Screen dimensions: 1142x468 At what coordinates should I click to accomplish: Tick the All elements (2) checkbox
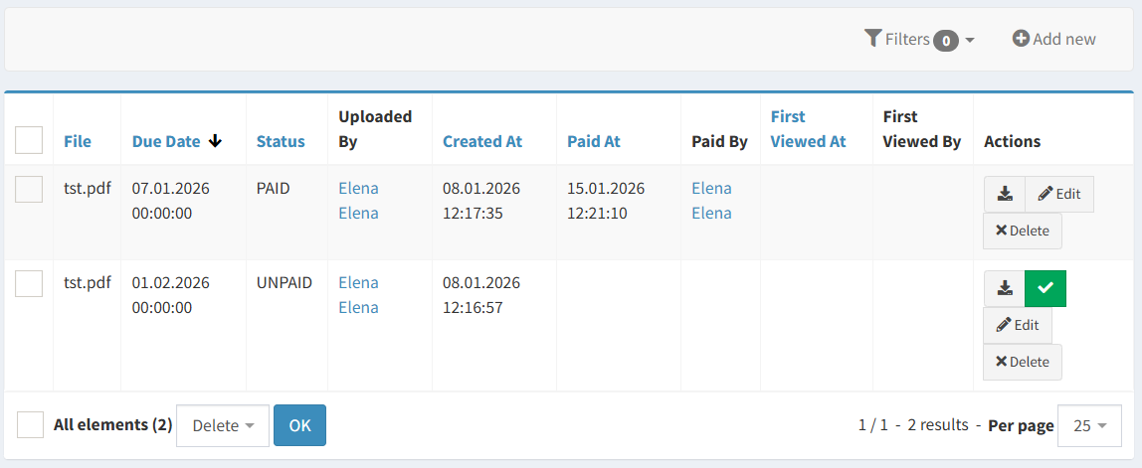pyautogui.click(x=30, y=424)
